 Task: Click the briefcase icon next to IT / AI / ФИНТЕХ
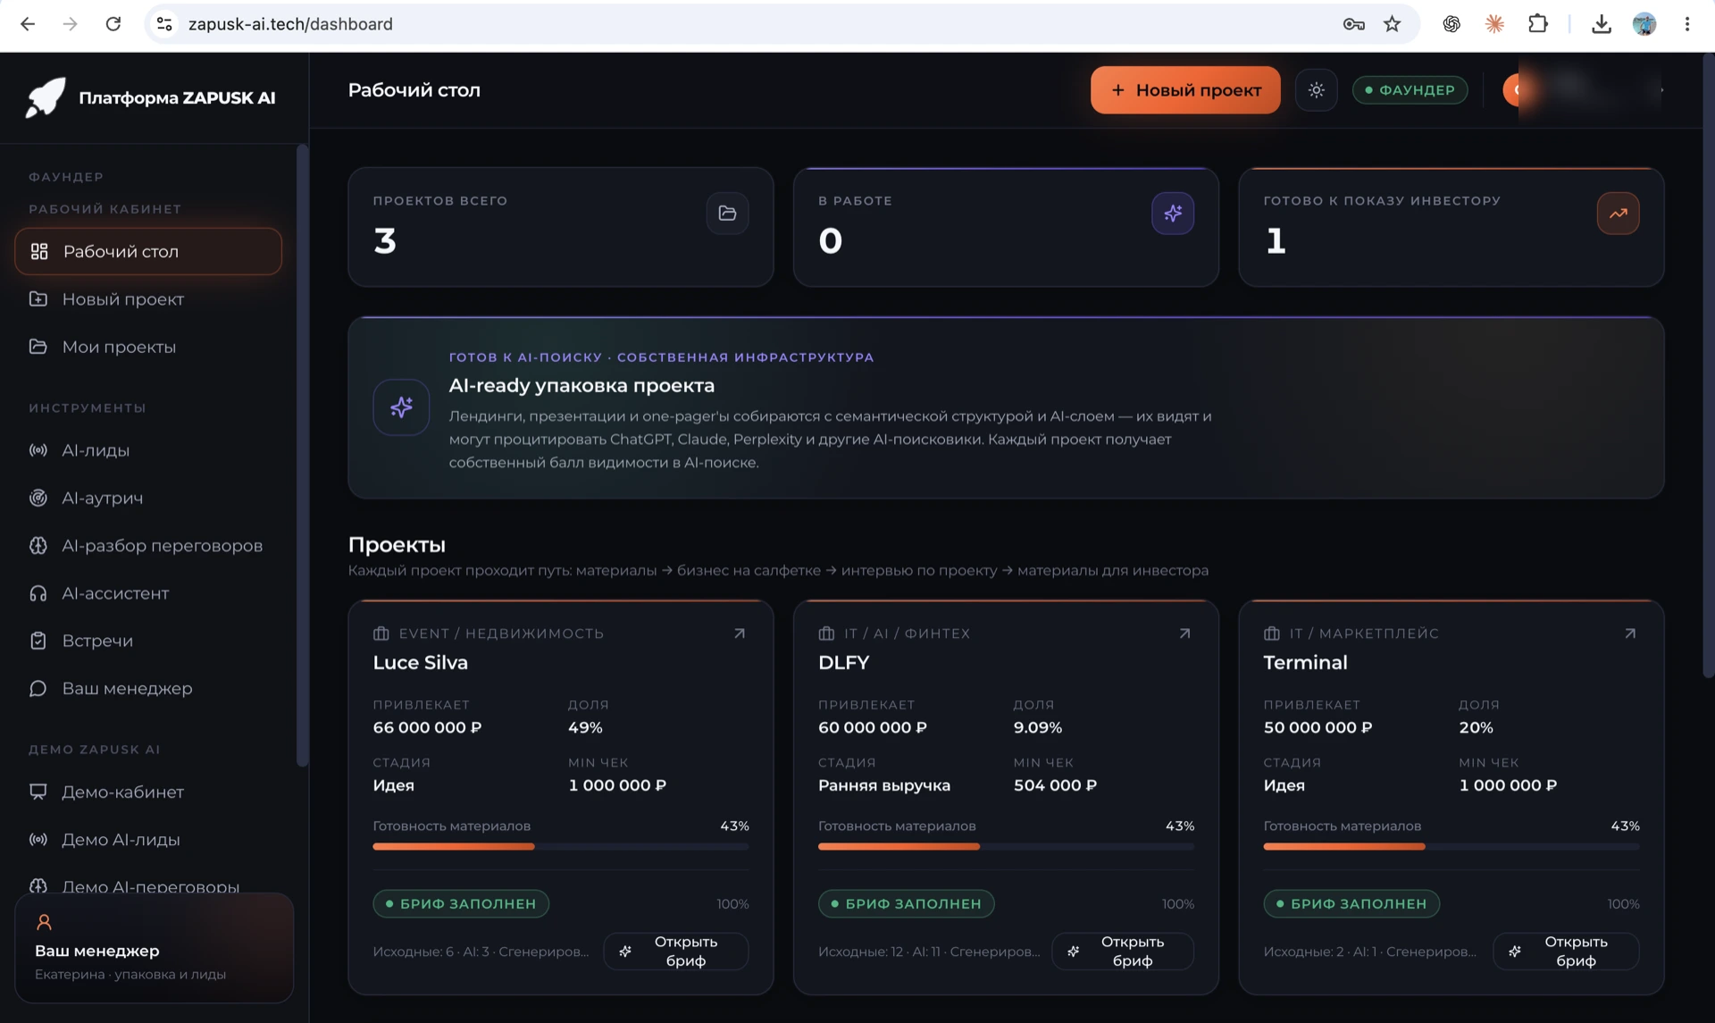pyautogui.click(x=826, y=633)
